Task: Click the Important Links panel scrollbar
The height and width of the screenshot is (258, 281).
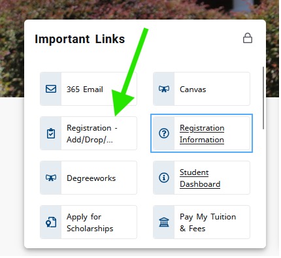Action: pos(263,98)
